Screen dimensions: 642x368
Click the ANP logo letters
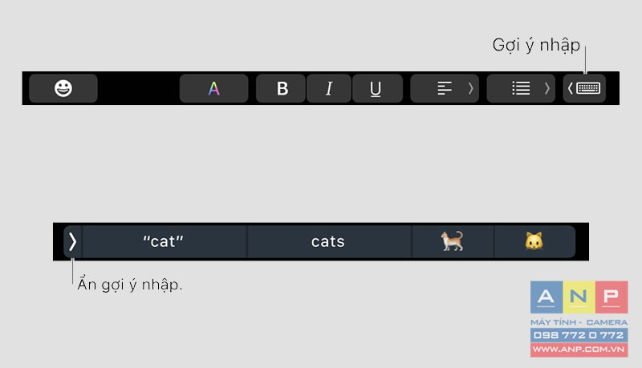coord(579,297)
